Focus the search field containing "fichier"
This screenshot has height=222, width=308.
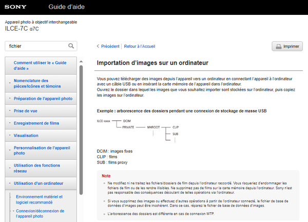tap(35, 46)
